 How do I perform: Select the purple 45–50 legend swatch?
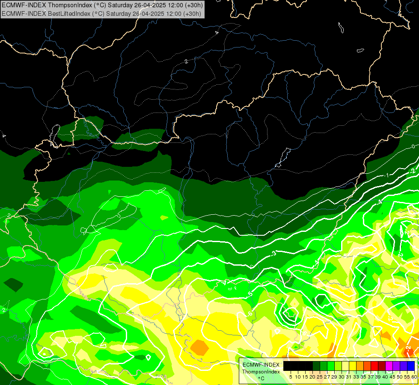pyautogui.click(x=396, y=366)
